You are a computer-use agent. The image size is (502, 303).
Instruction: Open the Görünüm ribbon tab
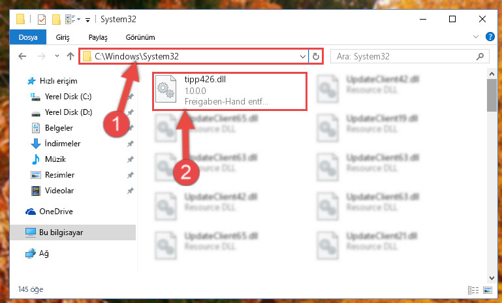pyautogui.click(x=140, y=37)
